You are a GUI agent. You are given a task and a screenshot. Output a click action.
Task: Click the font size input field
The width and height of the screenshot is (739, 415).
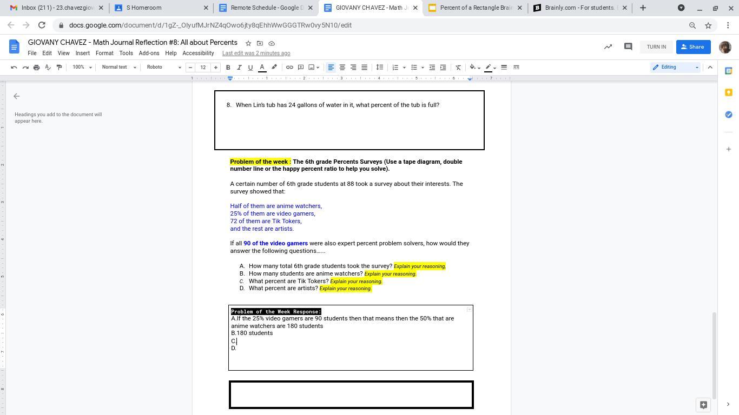203,68
